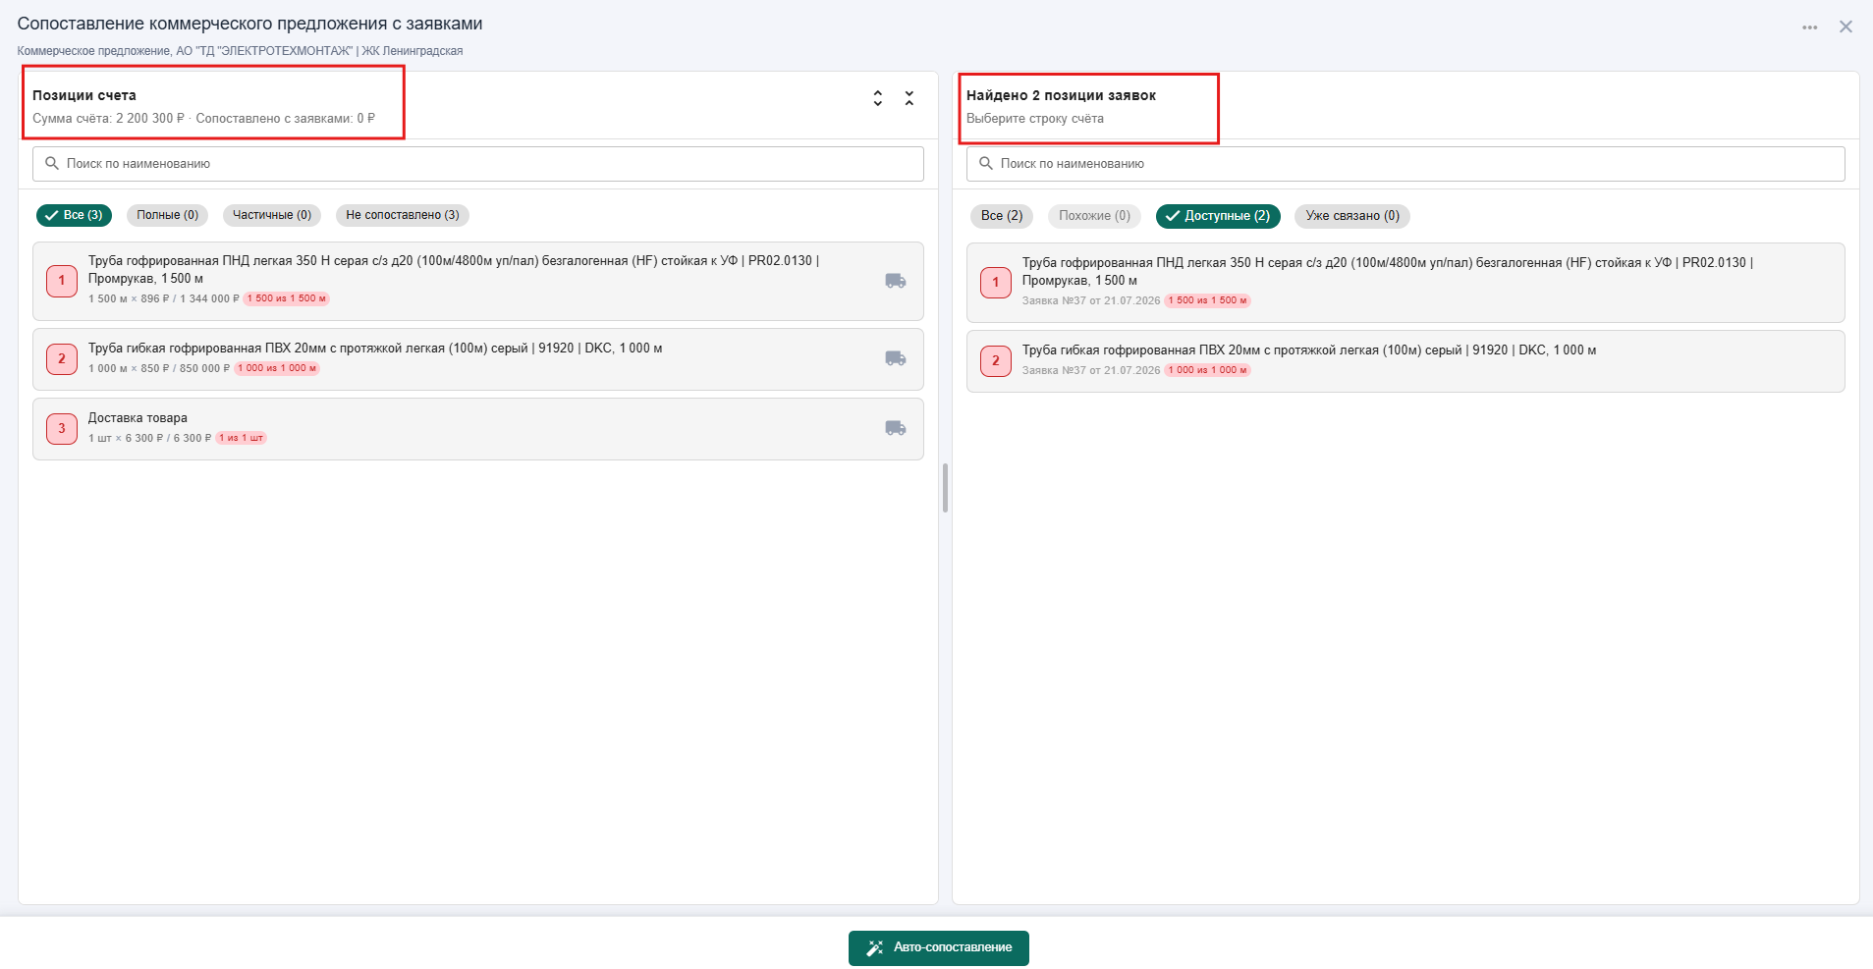Click price text 1 шт × 6 300 ₽
The width and height of the screenshot is (1873, 969).
[126, 438]
